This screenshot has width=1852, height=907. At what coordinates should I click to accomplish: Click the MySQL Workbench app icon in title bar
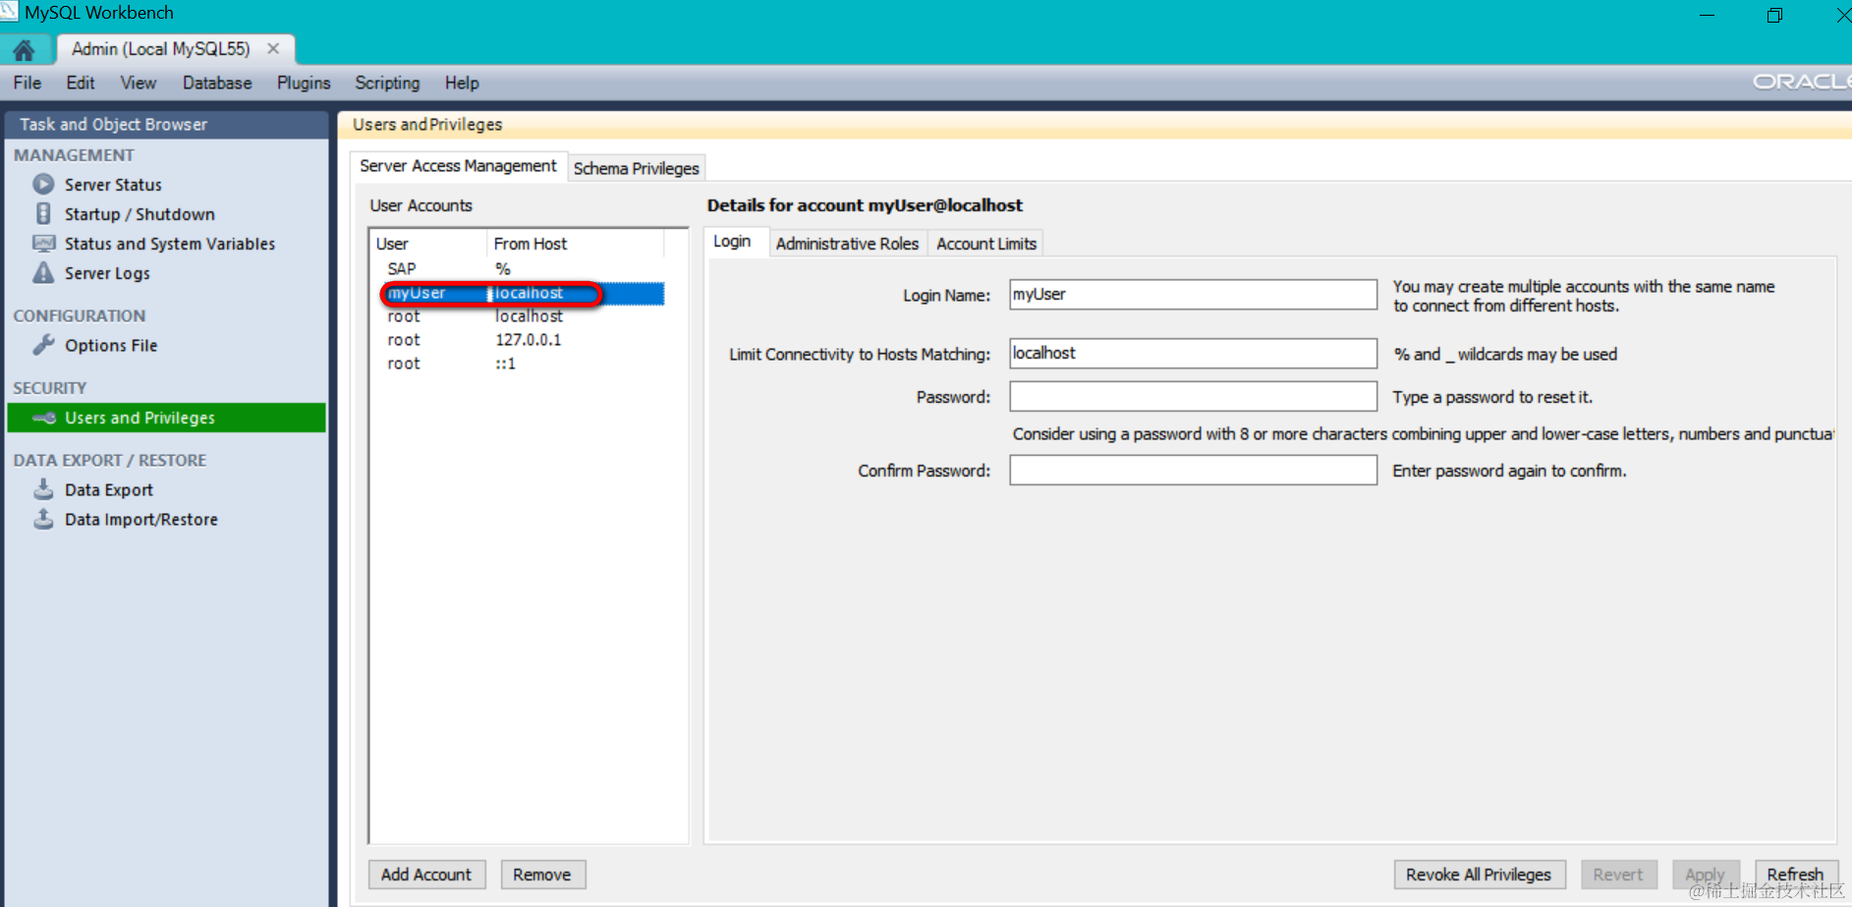click(9, 11)
